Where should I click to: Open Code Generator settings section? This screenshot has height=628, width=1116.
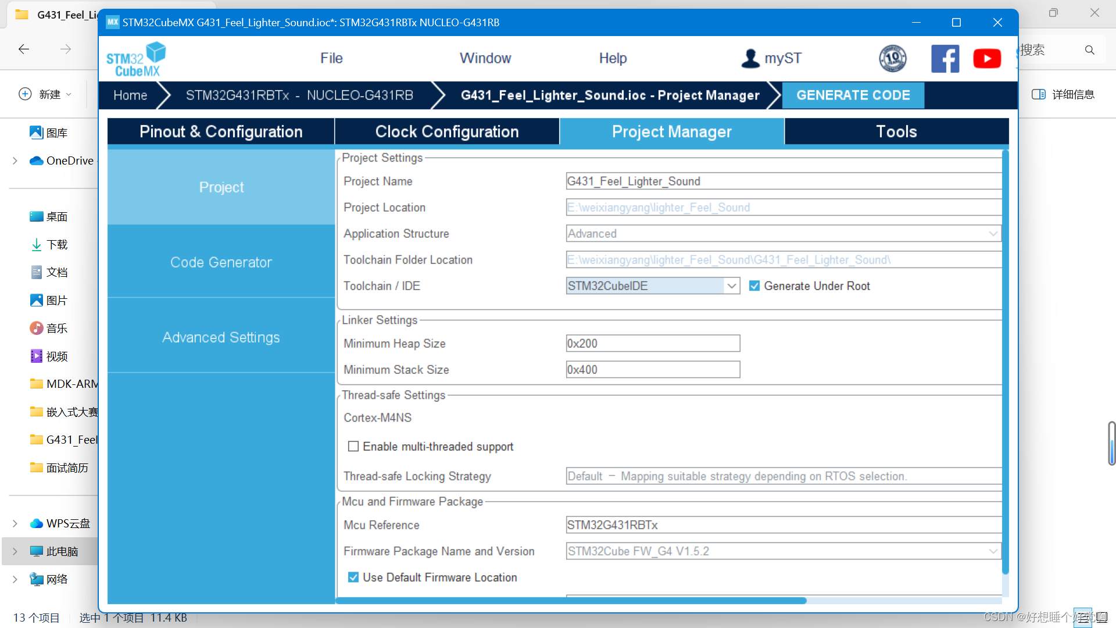pos(221,262)
